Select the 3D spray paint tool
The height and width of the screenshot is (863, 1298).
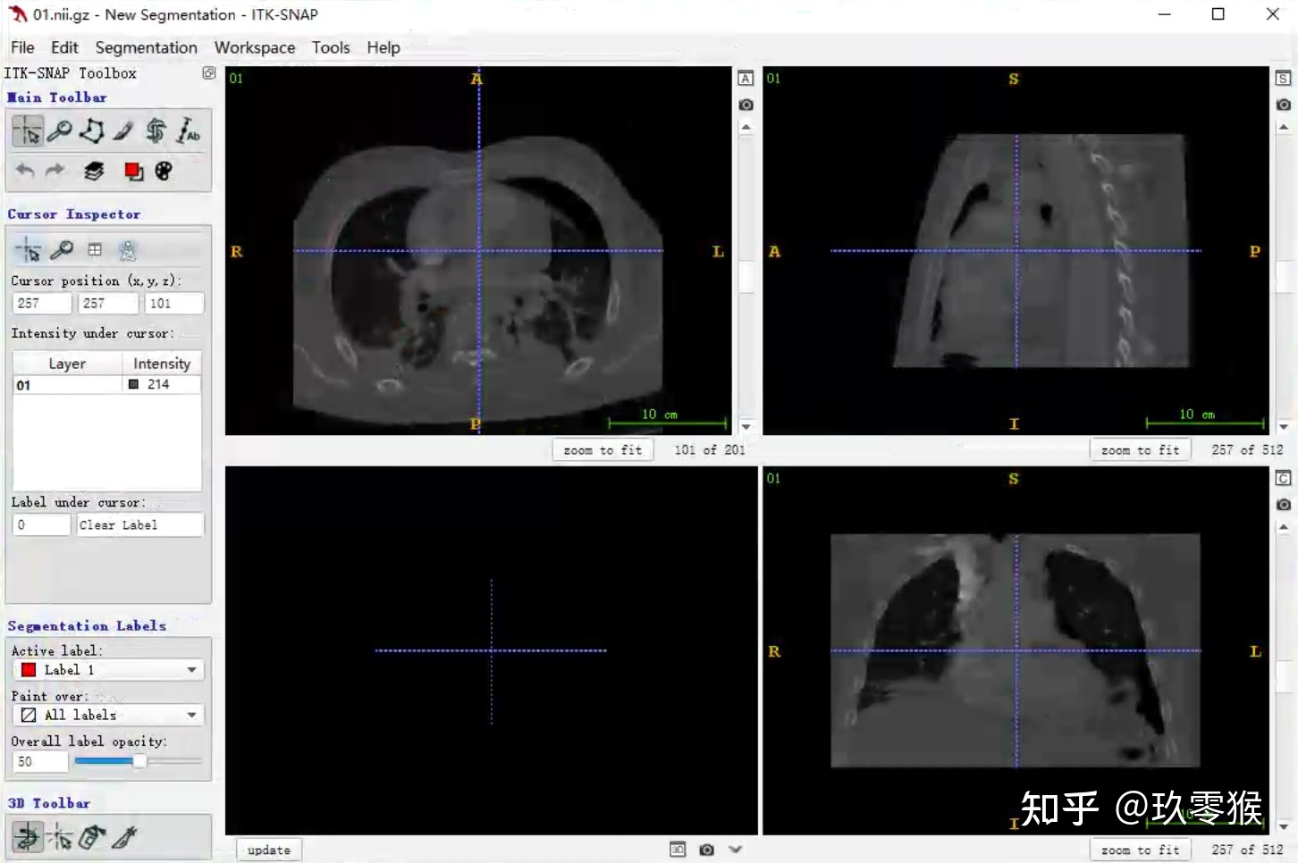90,837
